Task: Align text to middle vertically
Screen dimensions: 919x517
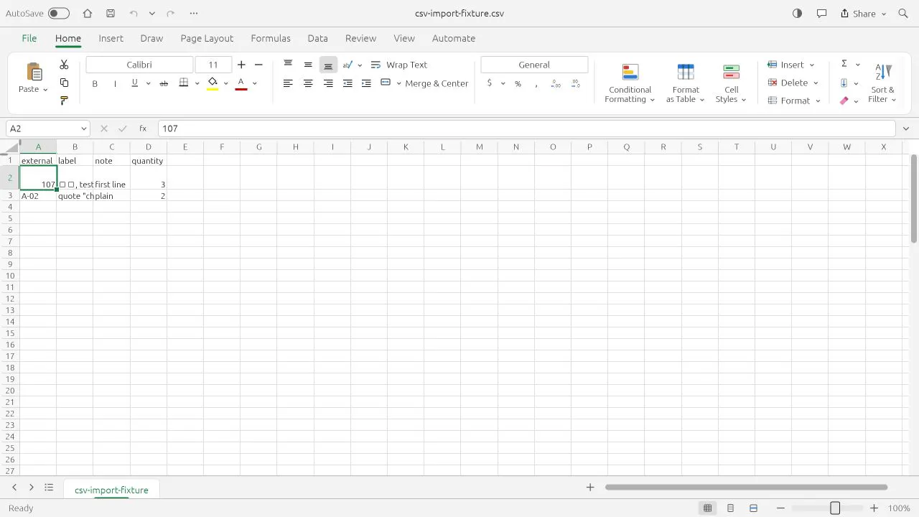Action: 308,65
